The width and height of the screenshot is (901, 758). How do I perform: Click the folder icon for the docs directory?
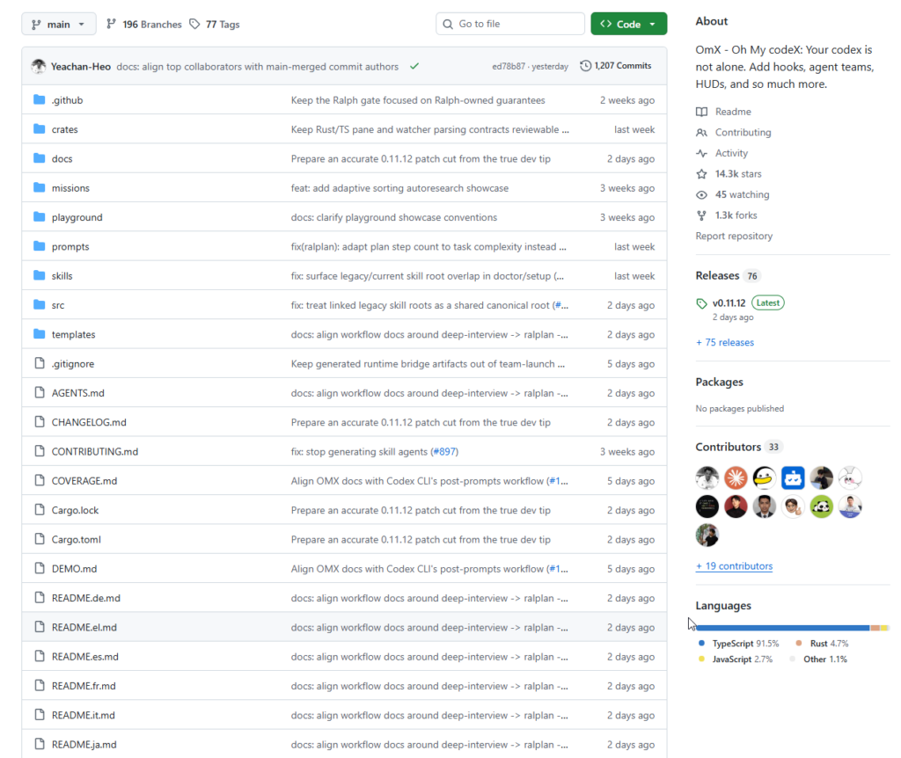click(39, 159)
